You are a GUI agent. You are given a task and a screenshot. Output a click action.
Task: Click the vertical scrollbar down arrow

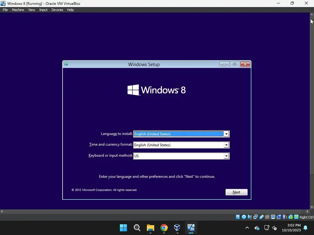(x=312, y=207)
